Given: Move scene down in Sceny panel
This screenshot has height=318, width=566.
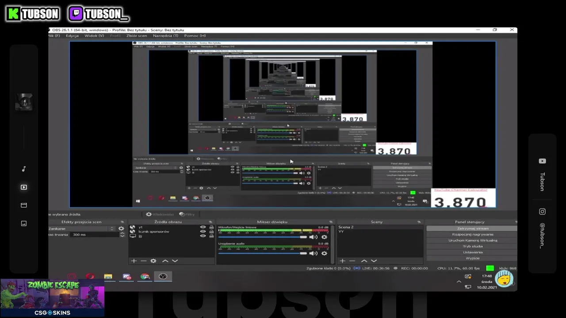Looking at the screenshot, I should [374, 261].
